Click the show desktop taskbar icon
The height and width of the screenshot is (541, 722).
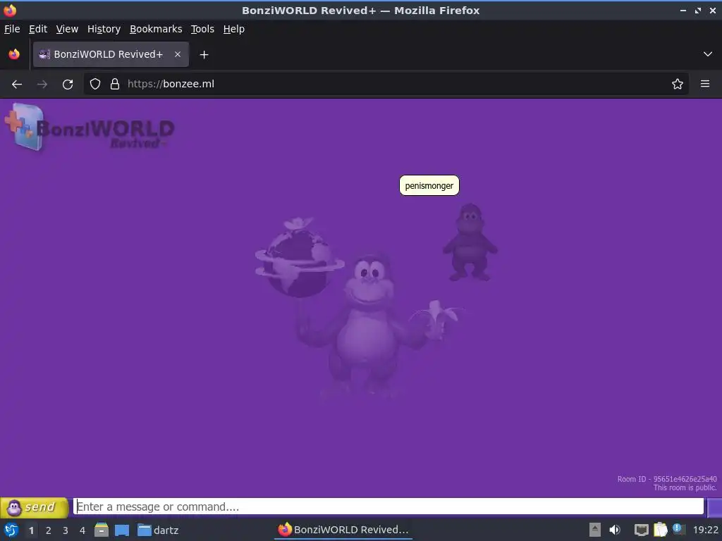[122, 530]
